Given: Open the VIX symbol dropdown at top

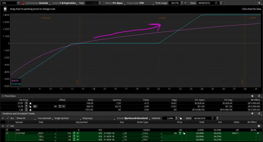Looking at the screenshot, I should 18,3.
